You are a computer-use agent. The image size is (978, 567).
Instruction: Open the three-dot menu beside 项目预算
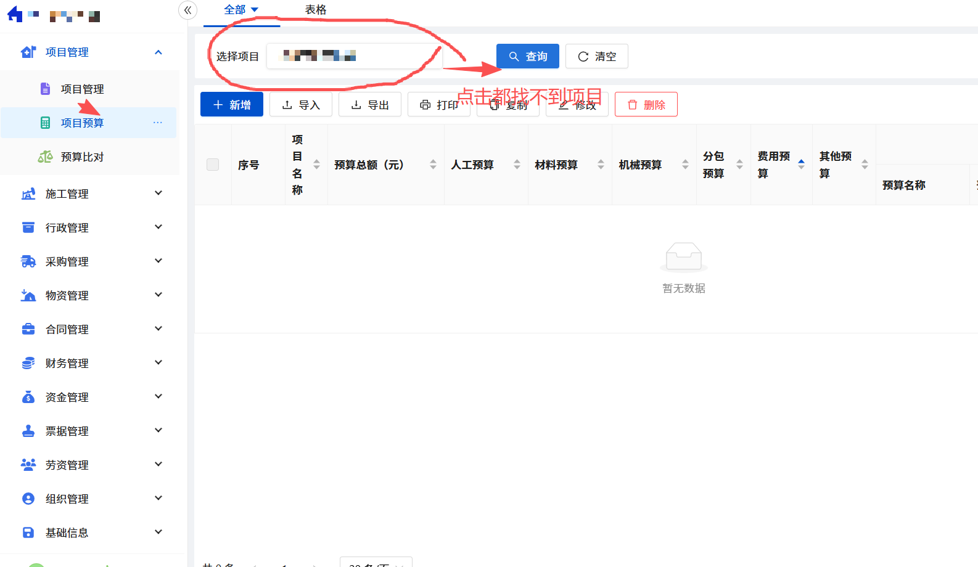(x=158, y=123)
